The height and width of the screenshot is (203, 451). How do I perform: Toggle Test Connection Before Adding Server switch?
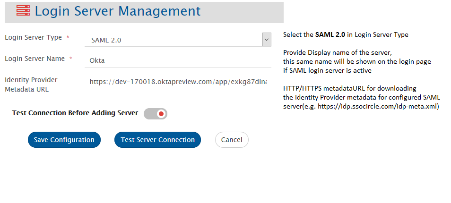[156, 114]
